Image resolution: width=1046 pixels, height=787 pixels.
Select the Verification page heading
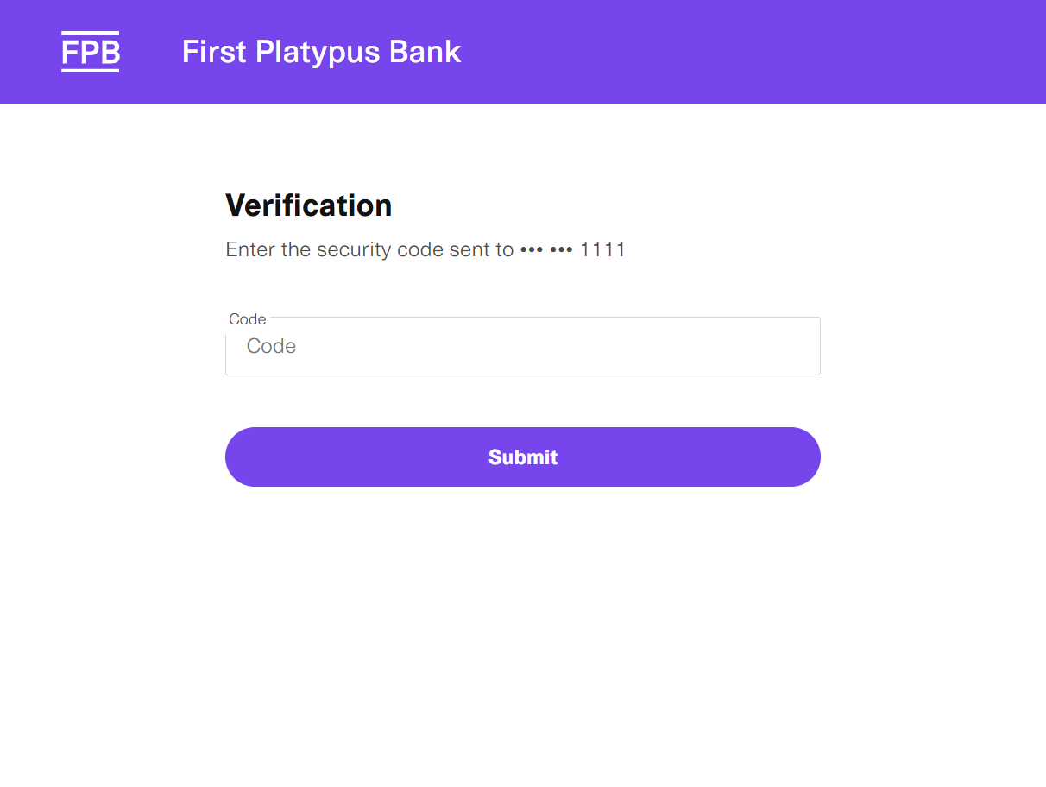click(x=308, y=205)
